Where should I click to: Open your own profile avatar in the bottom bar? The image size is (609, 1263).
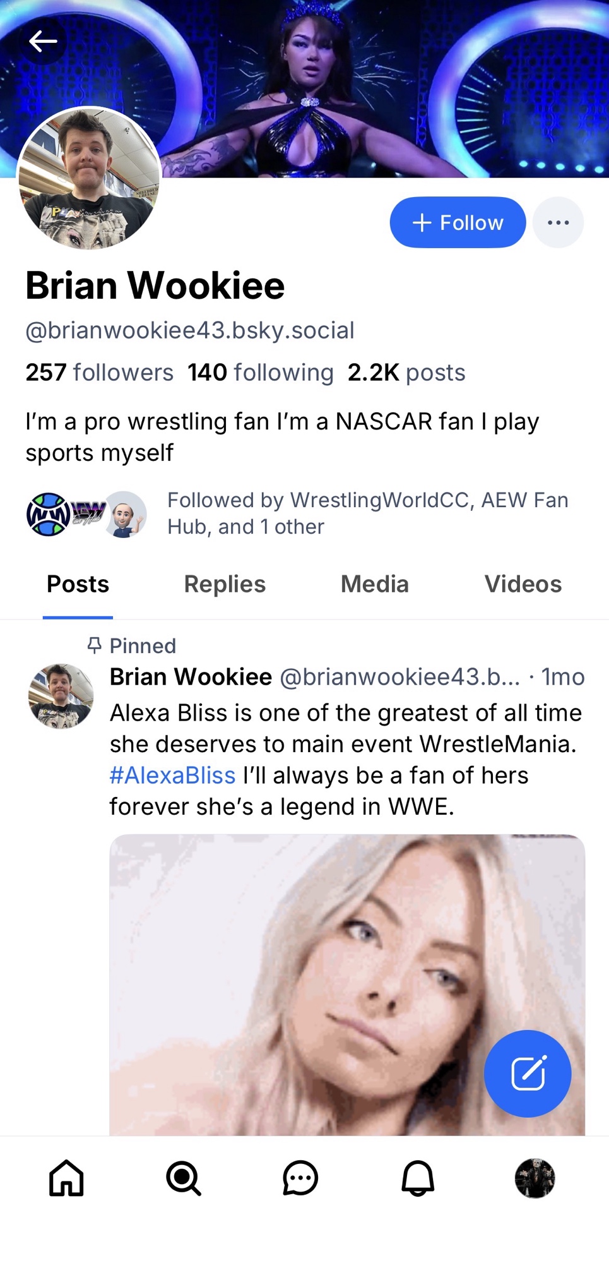coord(535,1178)
